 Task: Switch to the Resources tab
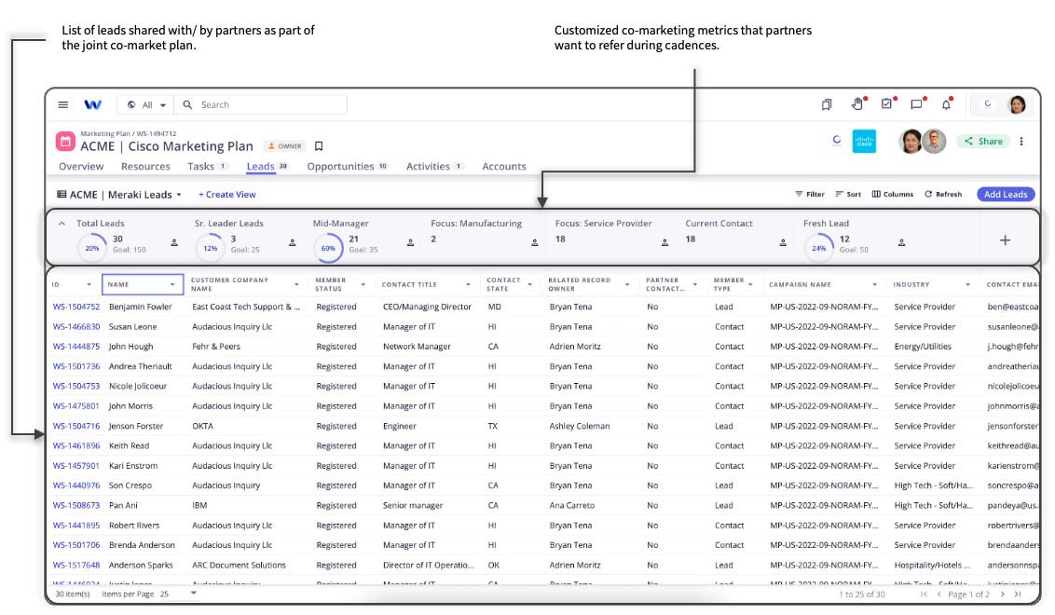pos(145,166)
